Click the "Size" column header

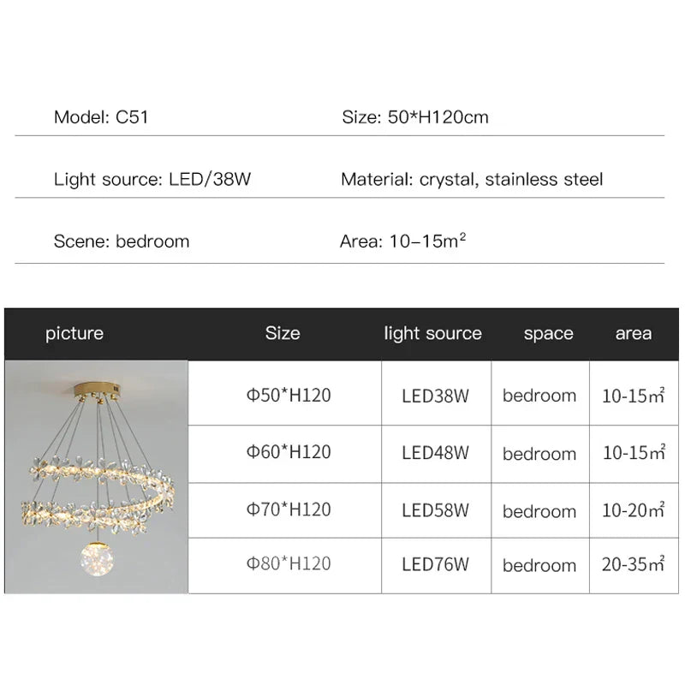(283, 333)
